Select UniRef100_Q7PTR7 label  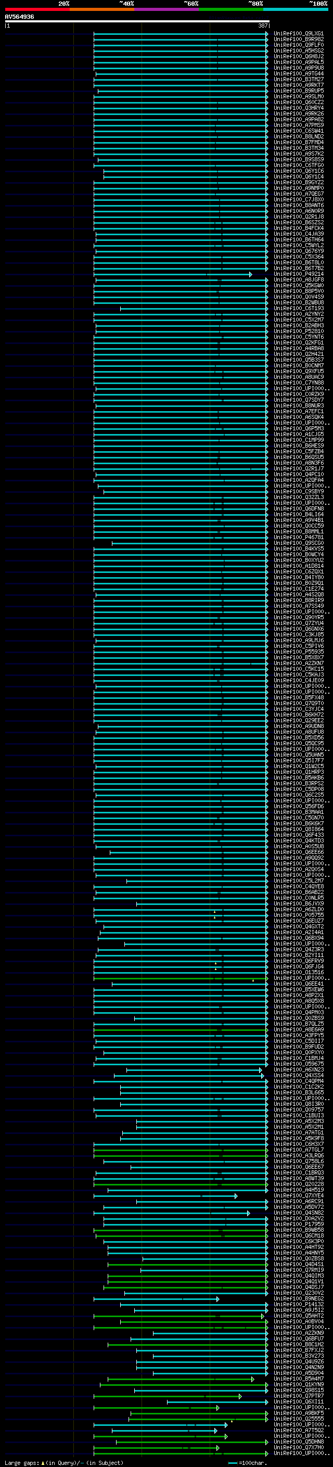[299, 1395]
